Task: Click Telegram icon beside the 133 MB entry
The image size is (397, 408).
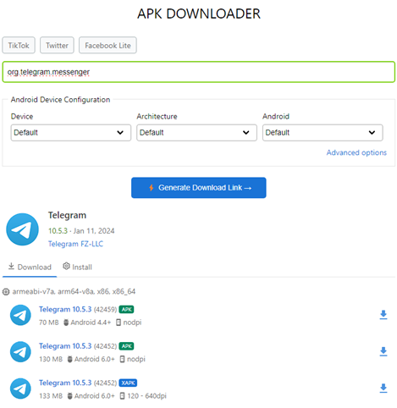Action: (20, 389)
